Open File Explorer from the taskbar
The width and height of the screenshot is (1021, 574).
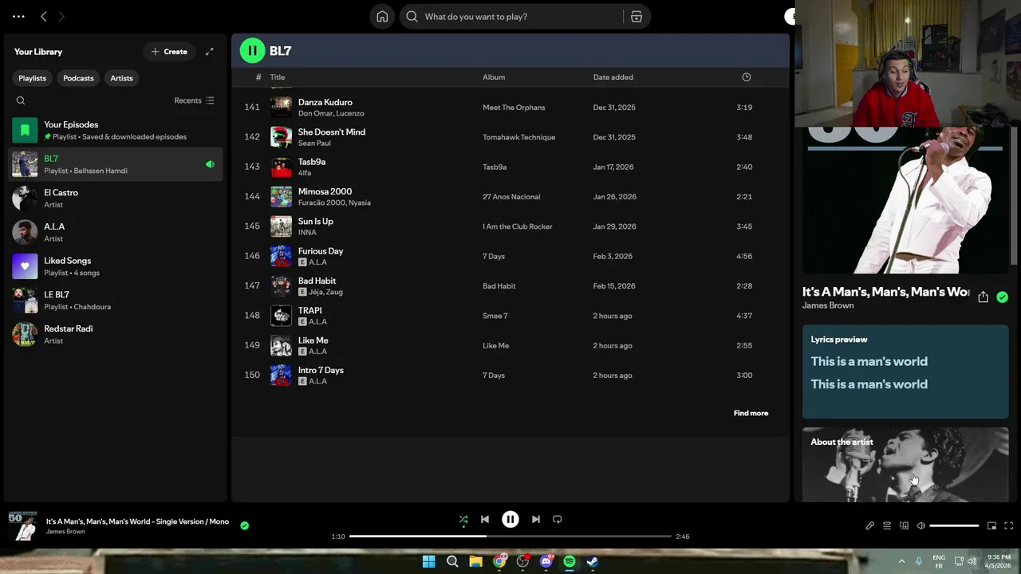tap(475, 561)
